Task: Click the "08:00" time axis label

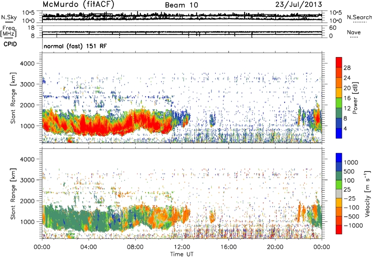Action: pos(135,247)
